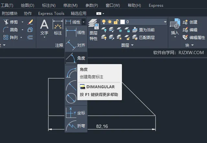Image resolution: width=207 pixels, height=143 pixels.
Task: Open the 工具(T) menu
Action: [x=7, y=5]
